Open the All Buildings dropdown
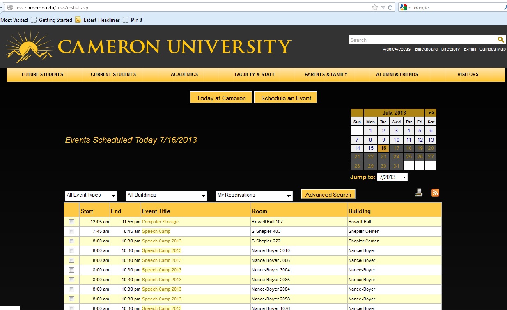This screenshot has height=310, width=507. pos(166,196)
